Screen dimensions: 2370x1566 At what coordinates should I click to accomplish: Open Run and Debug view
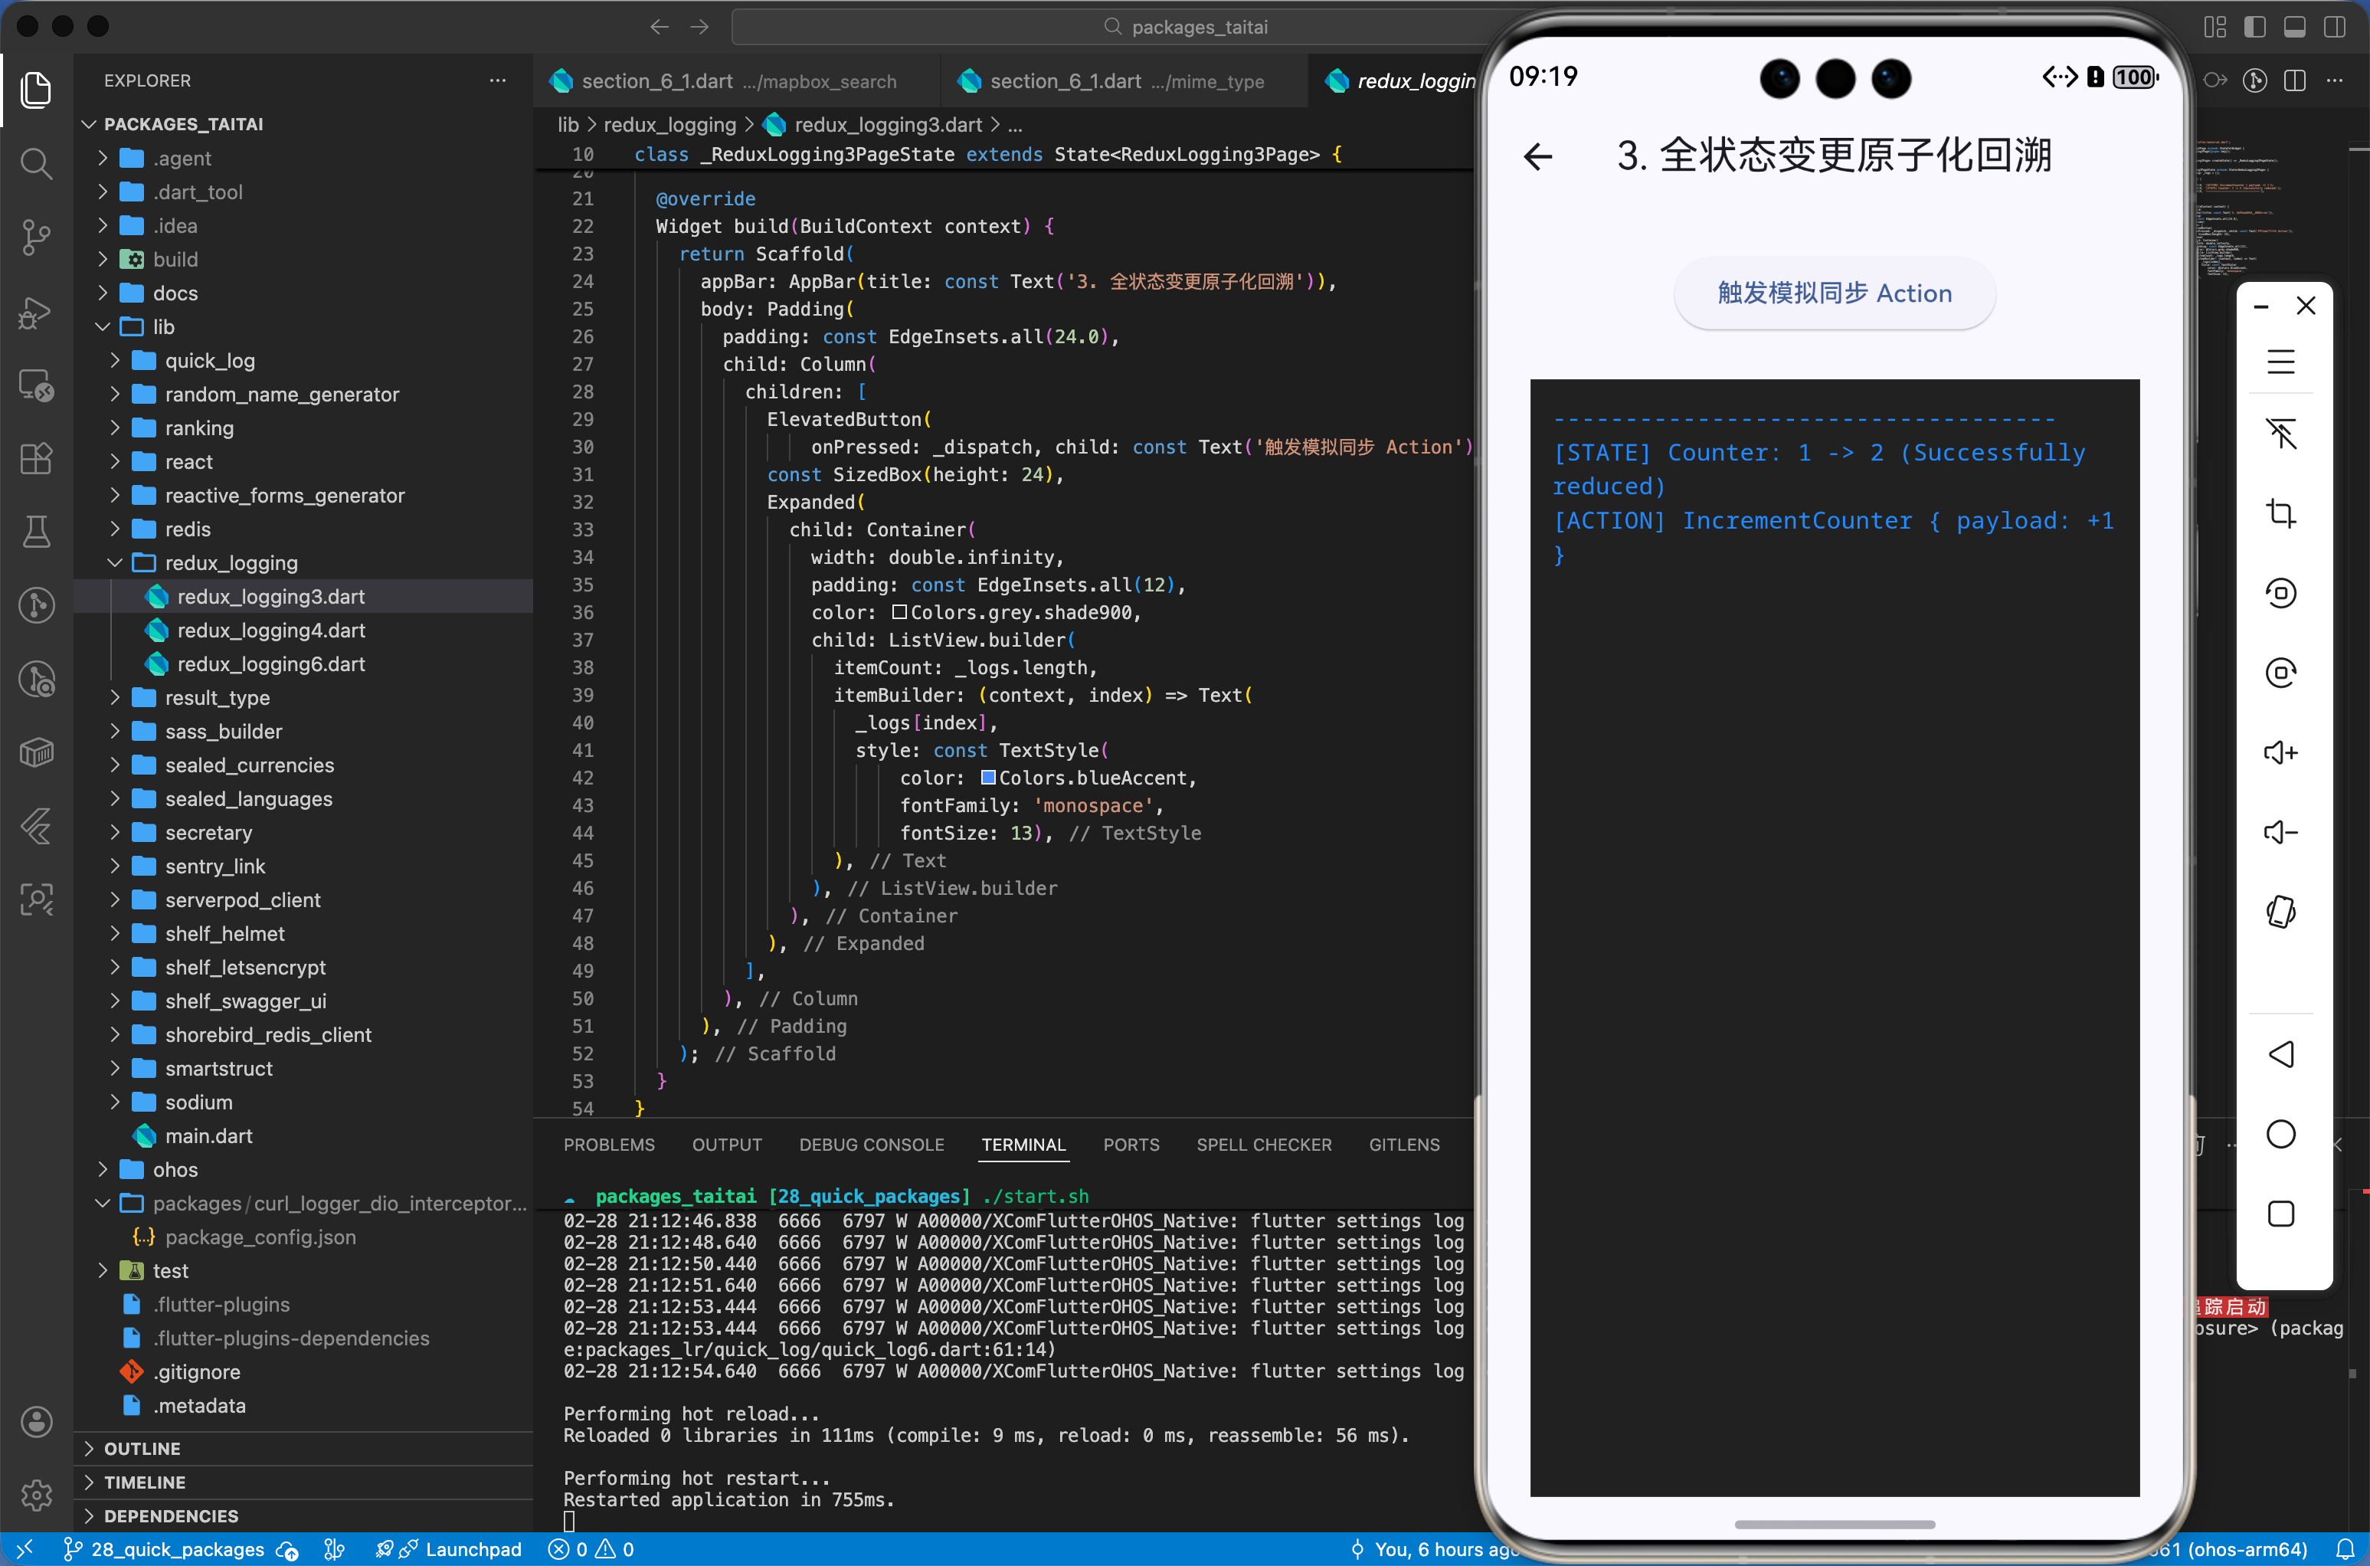click(x=36, y=313)
